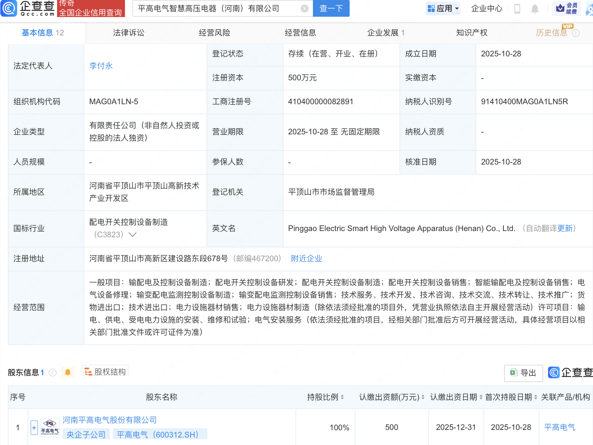
Task: Click the 平高电气 shareholder logo thumbnail
Action: click(50, 427)
